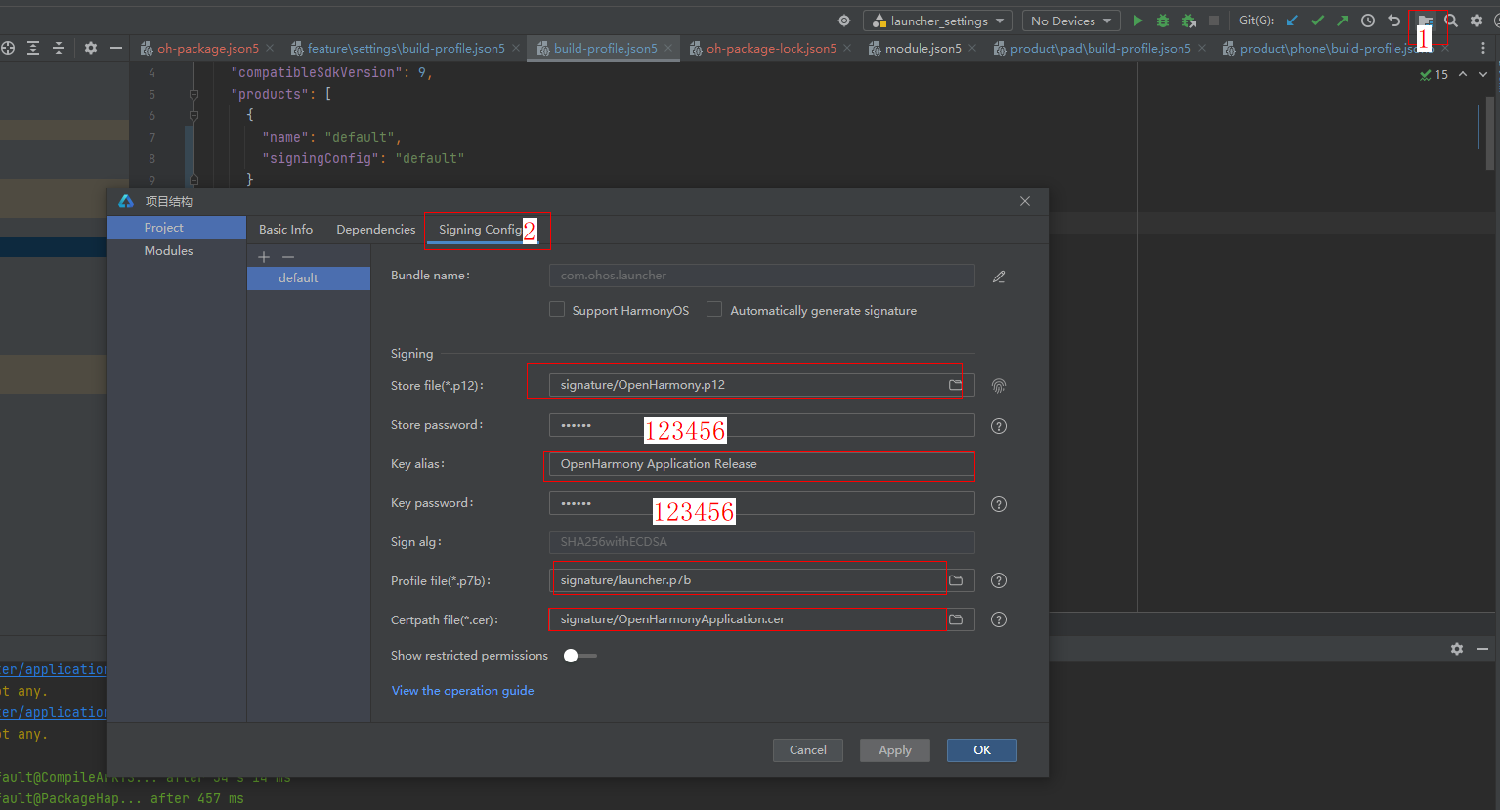This screenshot has height=810, width=1500.
Task: Check Automatically generate signature
Action: 714,310
